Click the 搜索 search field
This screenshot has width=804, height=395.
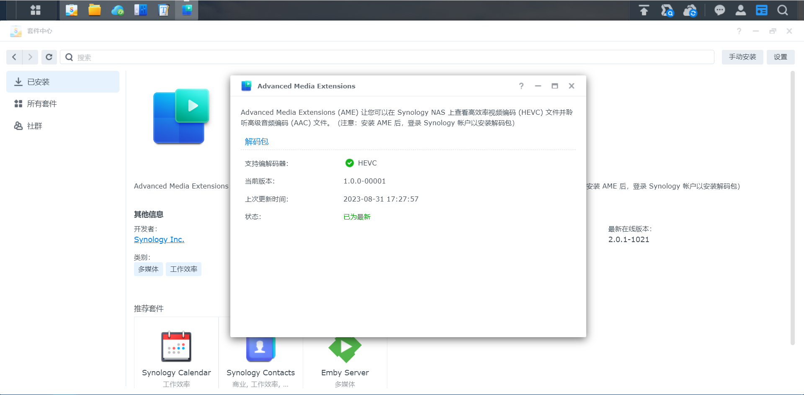(387, 57)
